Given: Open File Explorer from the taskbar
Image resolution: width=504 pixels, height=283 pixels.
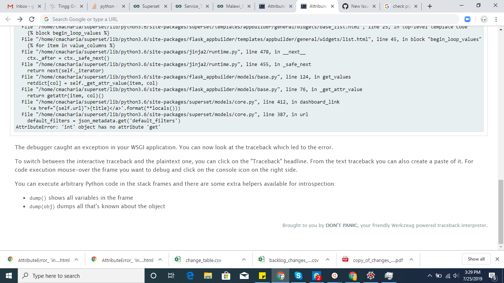Looking at the screenshot, I should click(207, 275).
